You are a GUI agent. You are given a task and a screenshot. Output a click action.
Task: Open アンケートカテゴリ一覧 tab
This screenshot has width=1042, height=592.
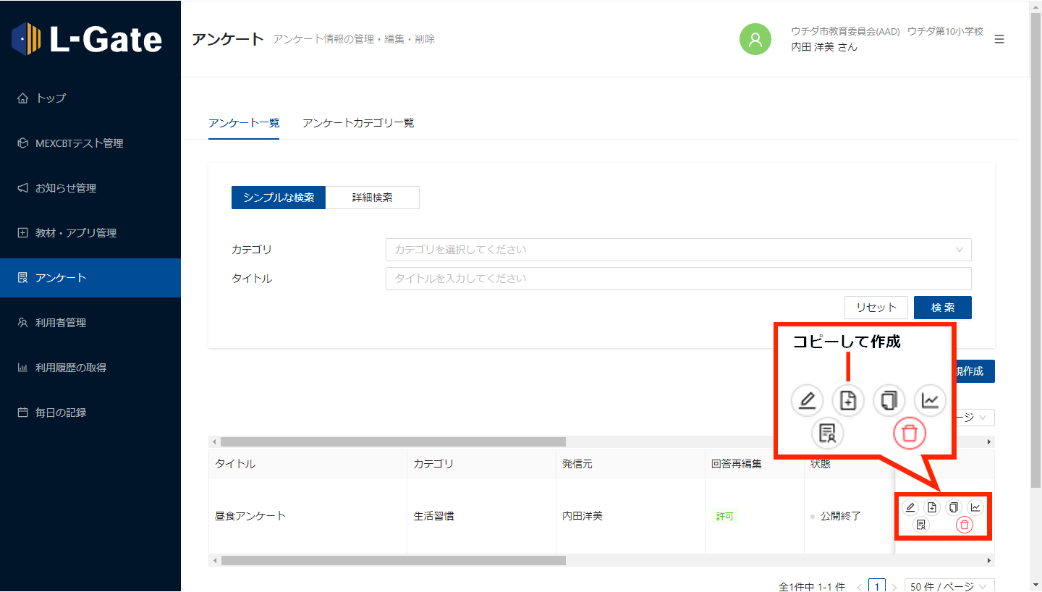(x=358, y=123)
